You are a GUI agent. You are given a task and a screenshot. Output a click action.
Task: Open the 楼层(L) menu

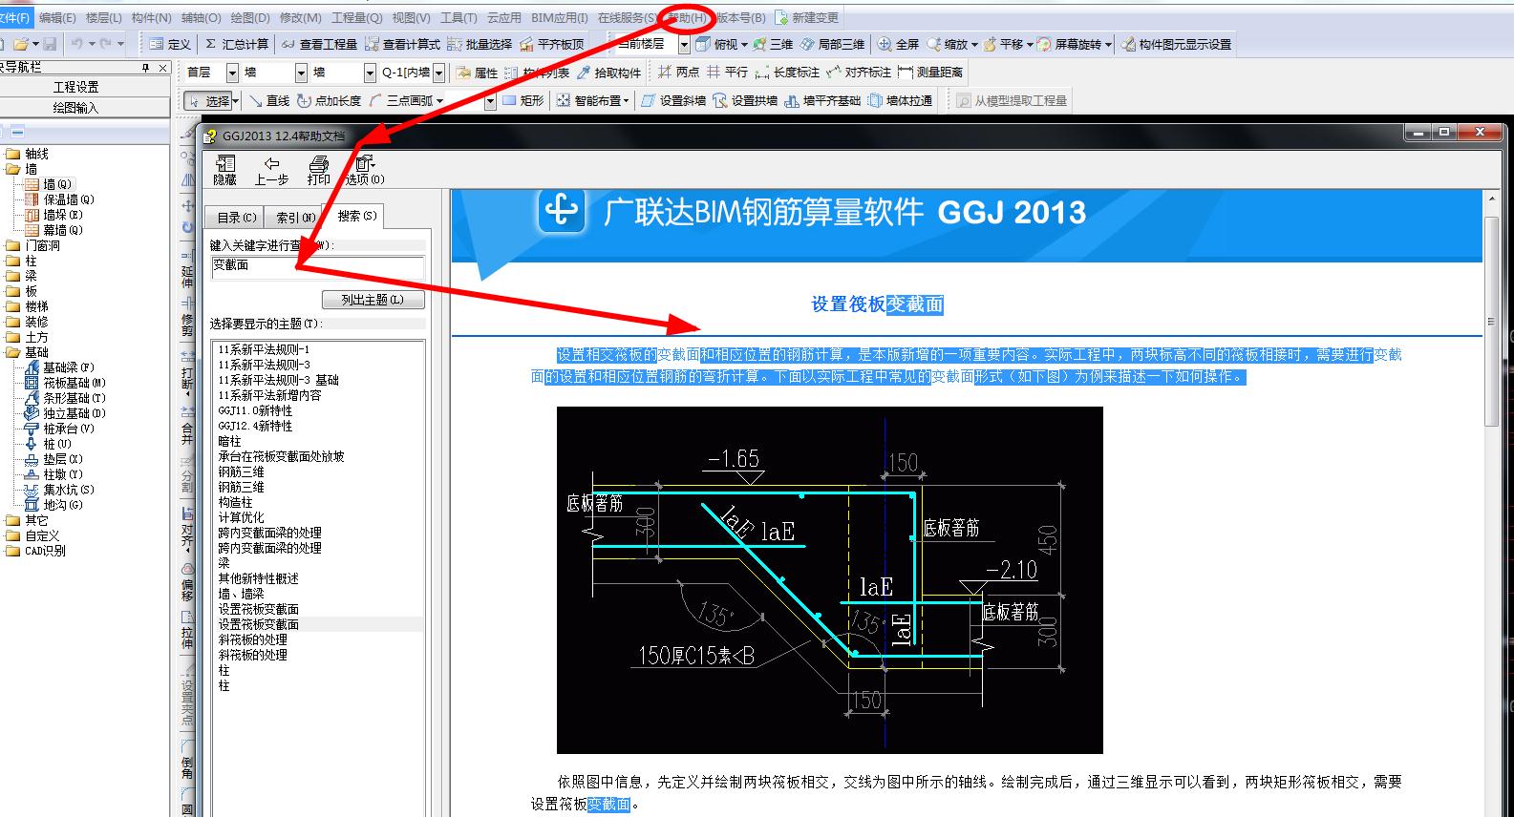103,17
